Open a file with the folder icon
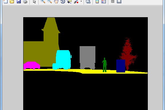Screen dimensions: 165x110 click(x=12, y=1)
